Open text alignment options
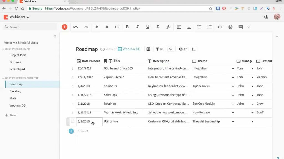This screenshot has height=159, width=284. pyautogui.click(x=179, y=27)
